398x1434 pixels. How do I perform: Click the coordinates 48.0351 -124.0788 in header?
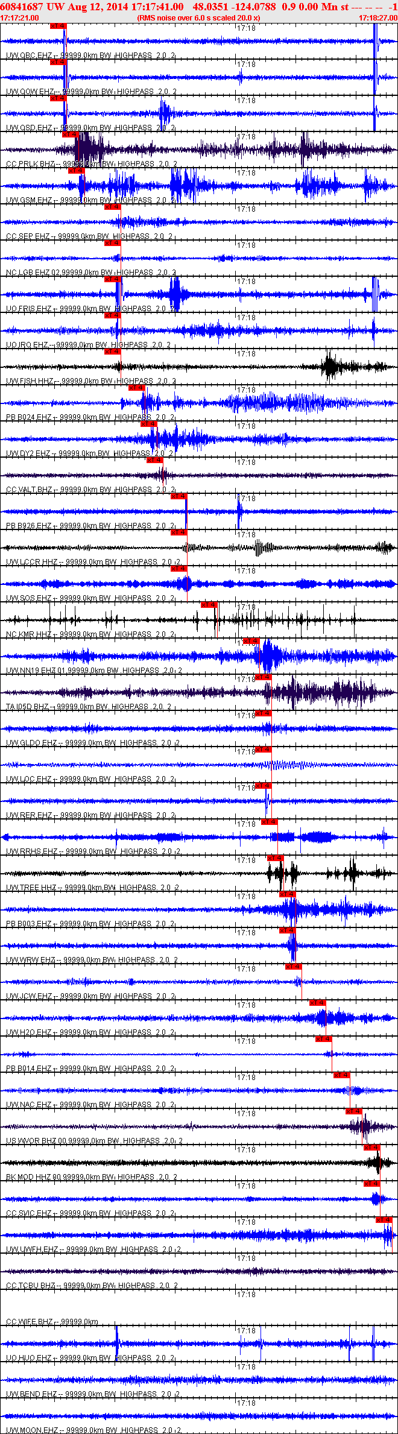(235, 7)
